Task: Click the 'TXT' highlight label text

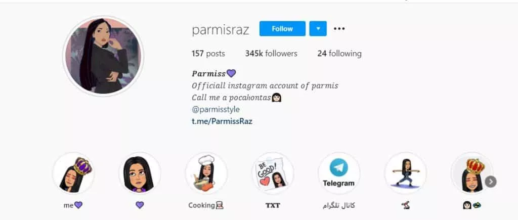Action: [x=273, y=205]
